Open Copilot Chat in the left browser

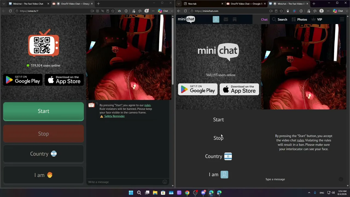(x=163, y=11)
